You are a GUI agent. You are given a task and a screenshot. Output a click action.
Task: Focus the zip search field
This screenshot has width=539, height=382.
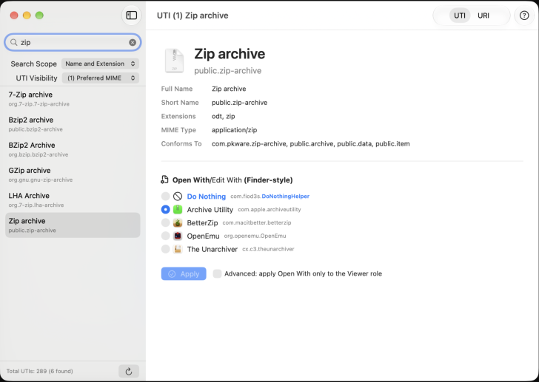click(x=73, y=42)
